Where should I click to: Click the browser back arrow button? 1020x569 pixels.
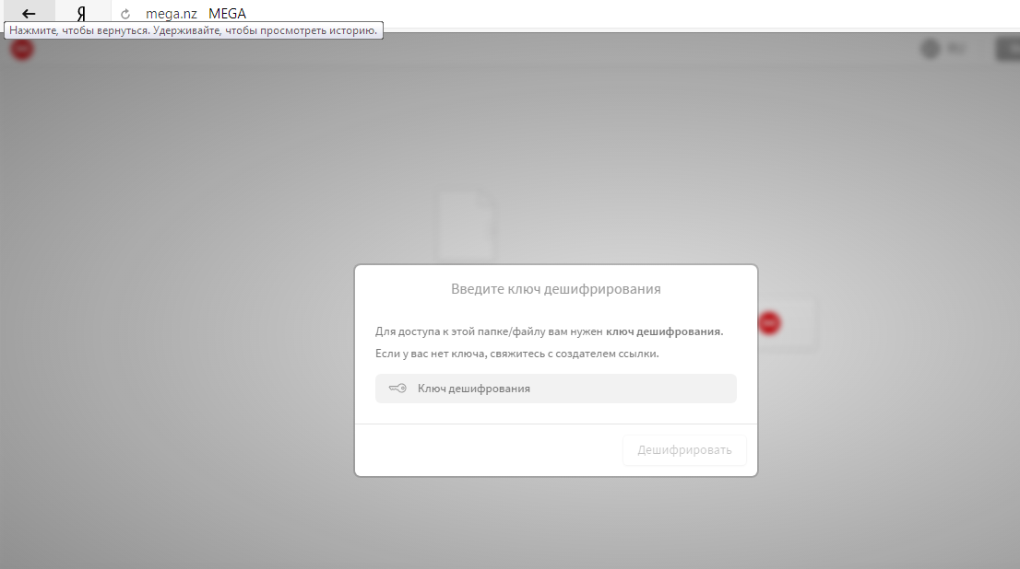28,13
